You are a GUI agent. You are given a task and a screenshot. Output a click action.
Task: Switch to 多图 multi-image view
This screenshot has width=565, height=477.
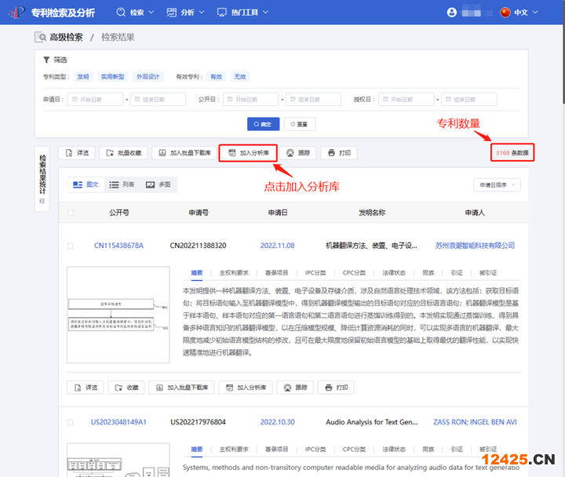[158, 184]
